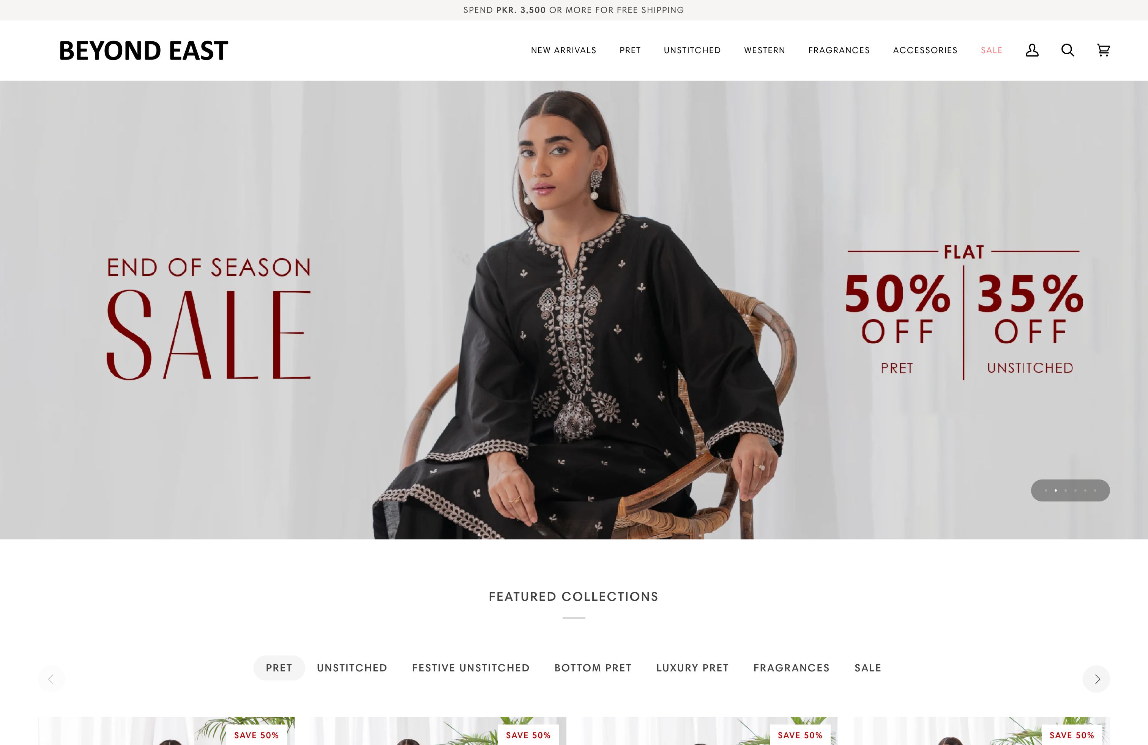Expand the Unstitched navigation menu
This screenshot has height=745, width=1148.
coord(692,50)
